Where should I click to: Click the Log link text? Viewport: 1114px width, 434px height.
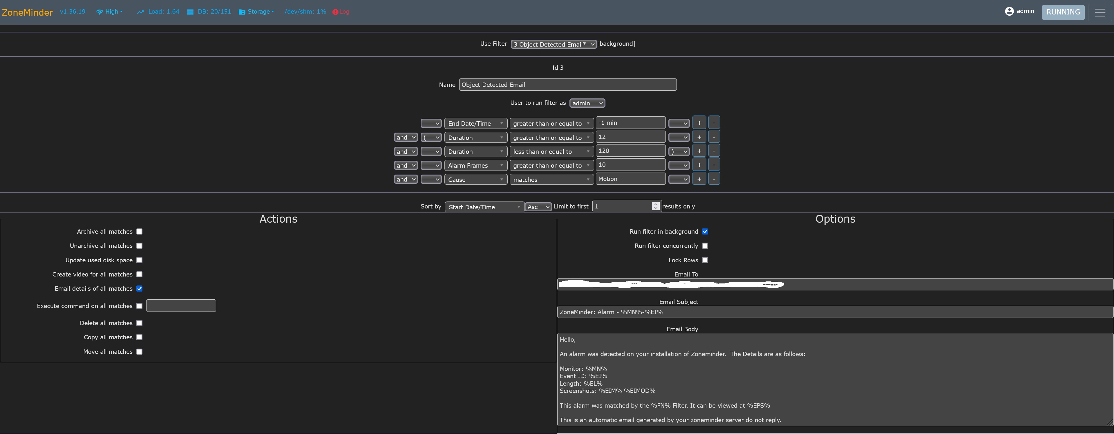click(x=344, y=12)
